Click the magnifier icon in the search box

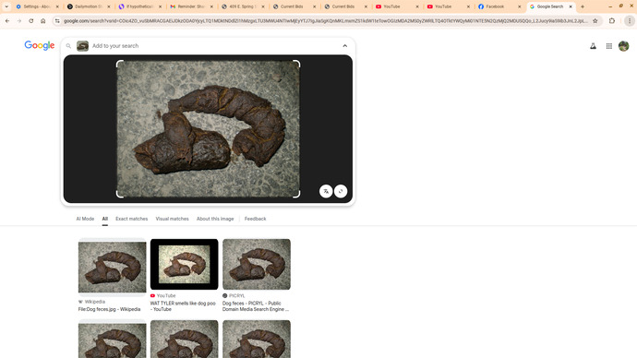[x=68, y=46]
